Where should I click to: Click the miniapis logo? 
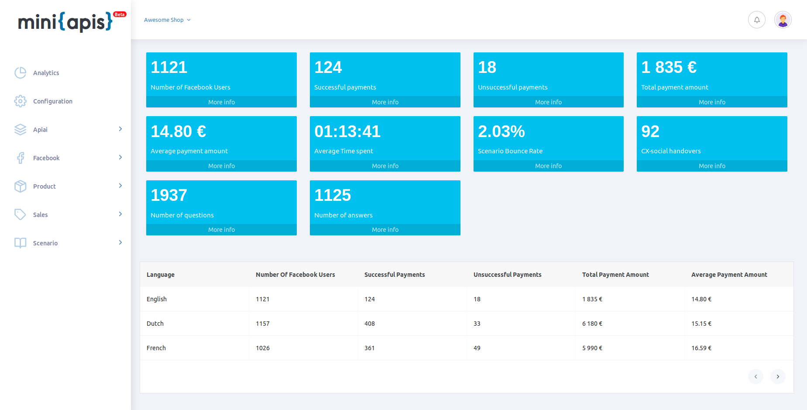coord(65,21)
